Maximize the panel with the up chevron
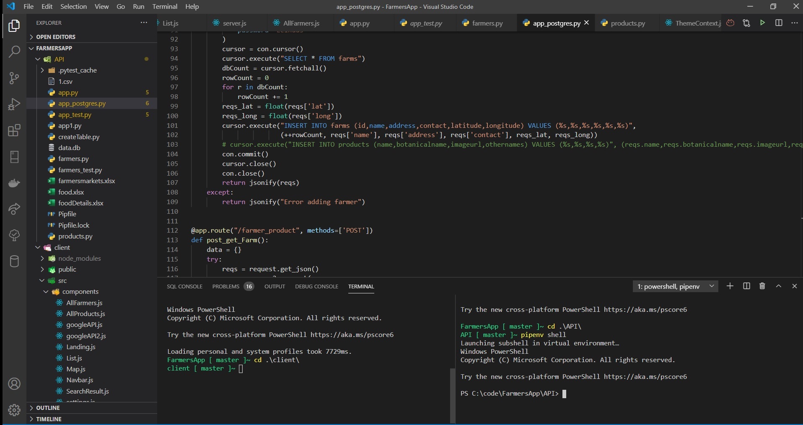This screenshot has height=425, width=803. click(779, 286)
